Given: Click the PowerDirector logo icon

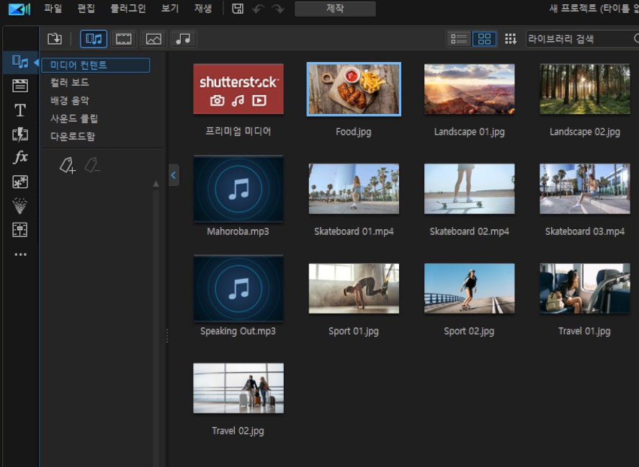Looking at the screenshot, I should (x=19, y=9).
